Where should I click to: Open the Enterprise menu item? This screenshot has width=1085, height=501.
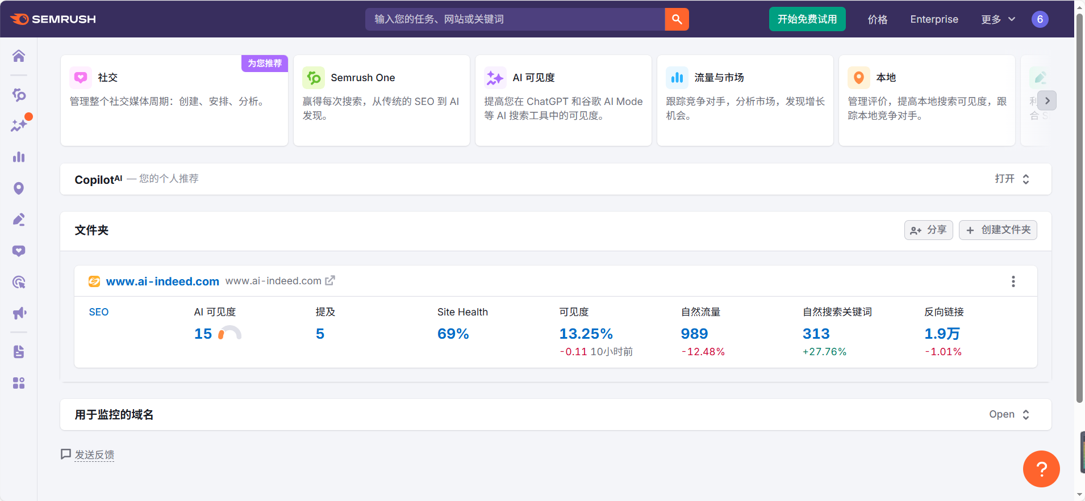[934, 19]
